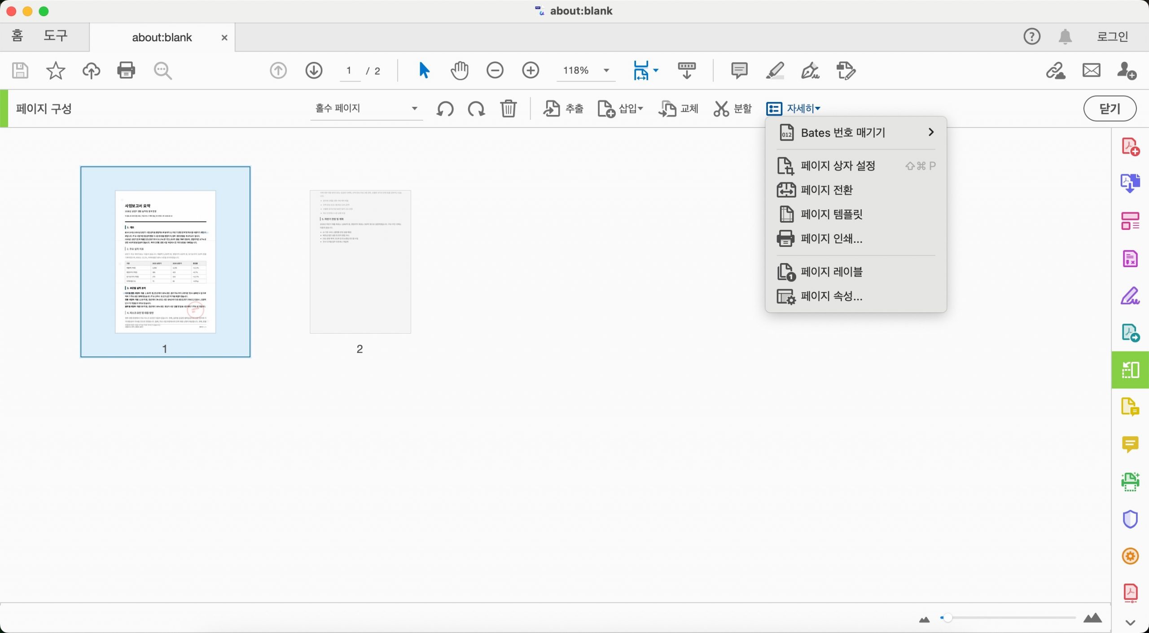The height and width of the screenshot is (633, 1149).
Task: Invite people with the add-user icon
Action: (1127, 70)
